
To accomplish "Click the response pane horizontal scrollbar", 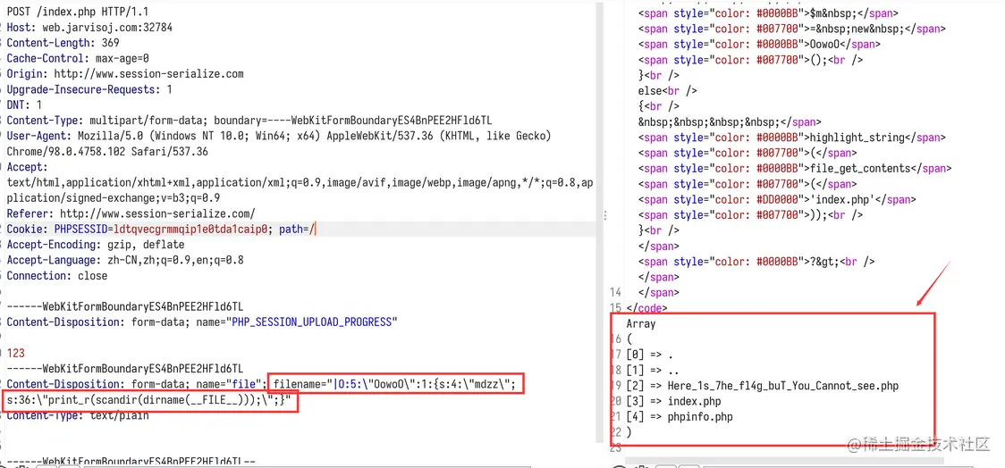I will [x=784, y=460].
